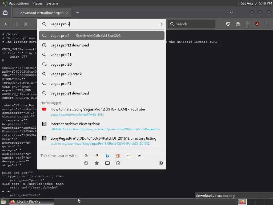This screenshot has width=273, height=205.
Task: Open the Applications menu
Action: pos(19,3)
